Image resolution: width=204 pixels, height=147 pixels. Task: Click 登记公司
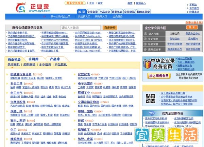pos(175,39)
